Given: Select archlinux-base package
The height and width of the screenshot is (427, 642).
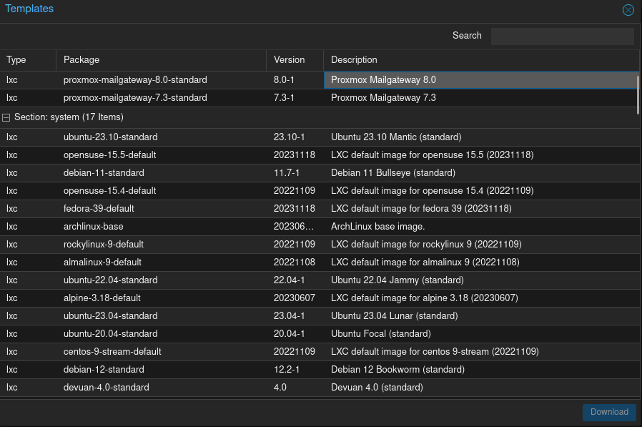Looking at the screenshot, I should [x=94, y=227].
